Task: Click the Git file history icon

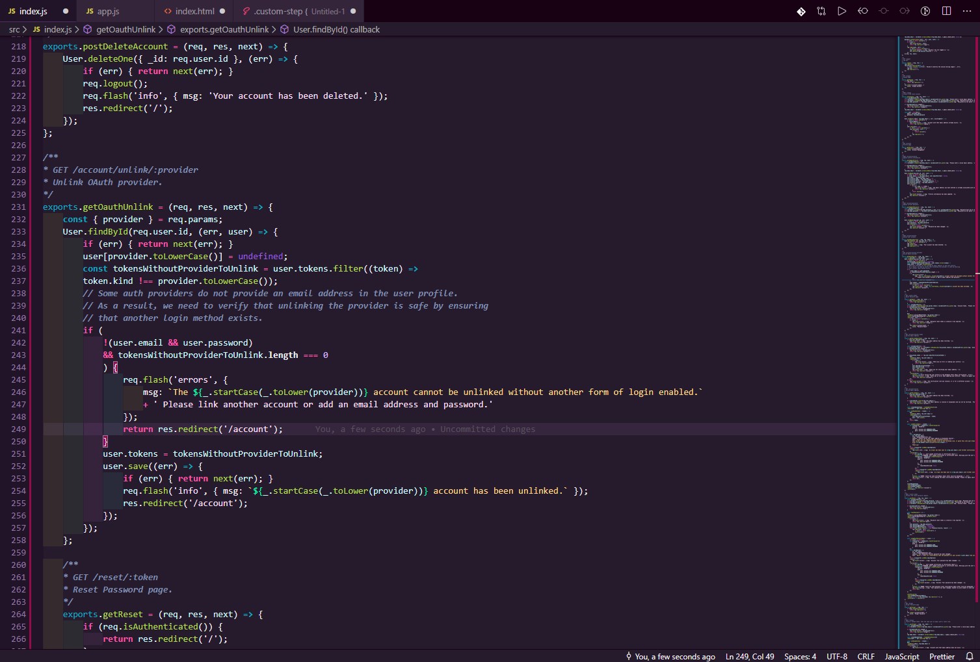Action: pos(801,11)
